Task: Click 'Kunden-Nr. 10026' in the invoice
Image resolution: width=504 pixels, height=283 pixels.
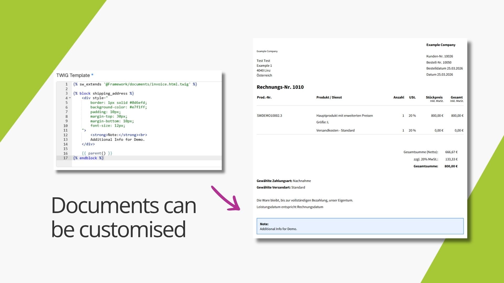Action: (439, 56)
